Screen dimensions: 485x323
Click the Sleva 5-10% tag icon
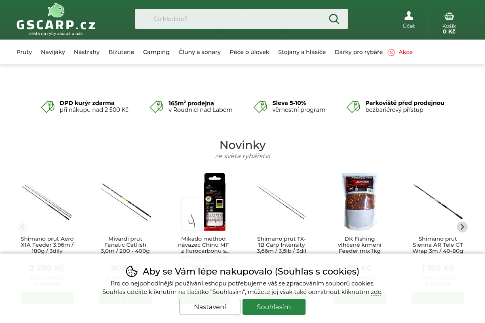click(x=260, y=107)
